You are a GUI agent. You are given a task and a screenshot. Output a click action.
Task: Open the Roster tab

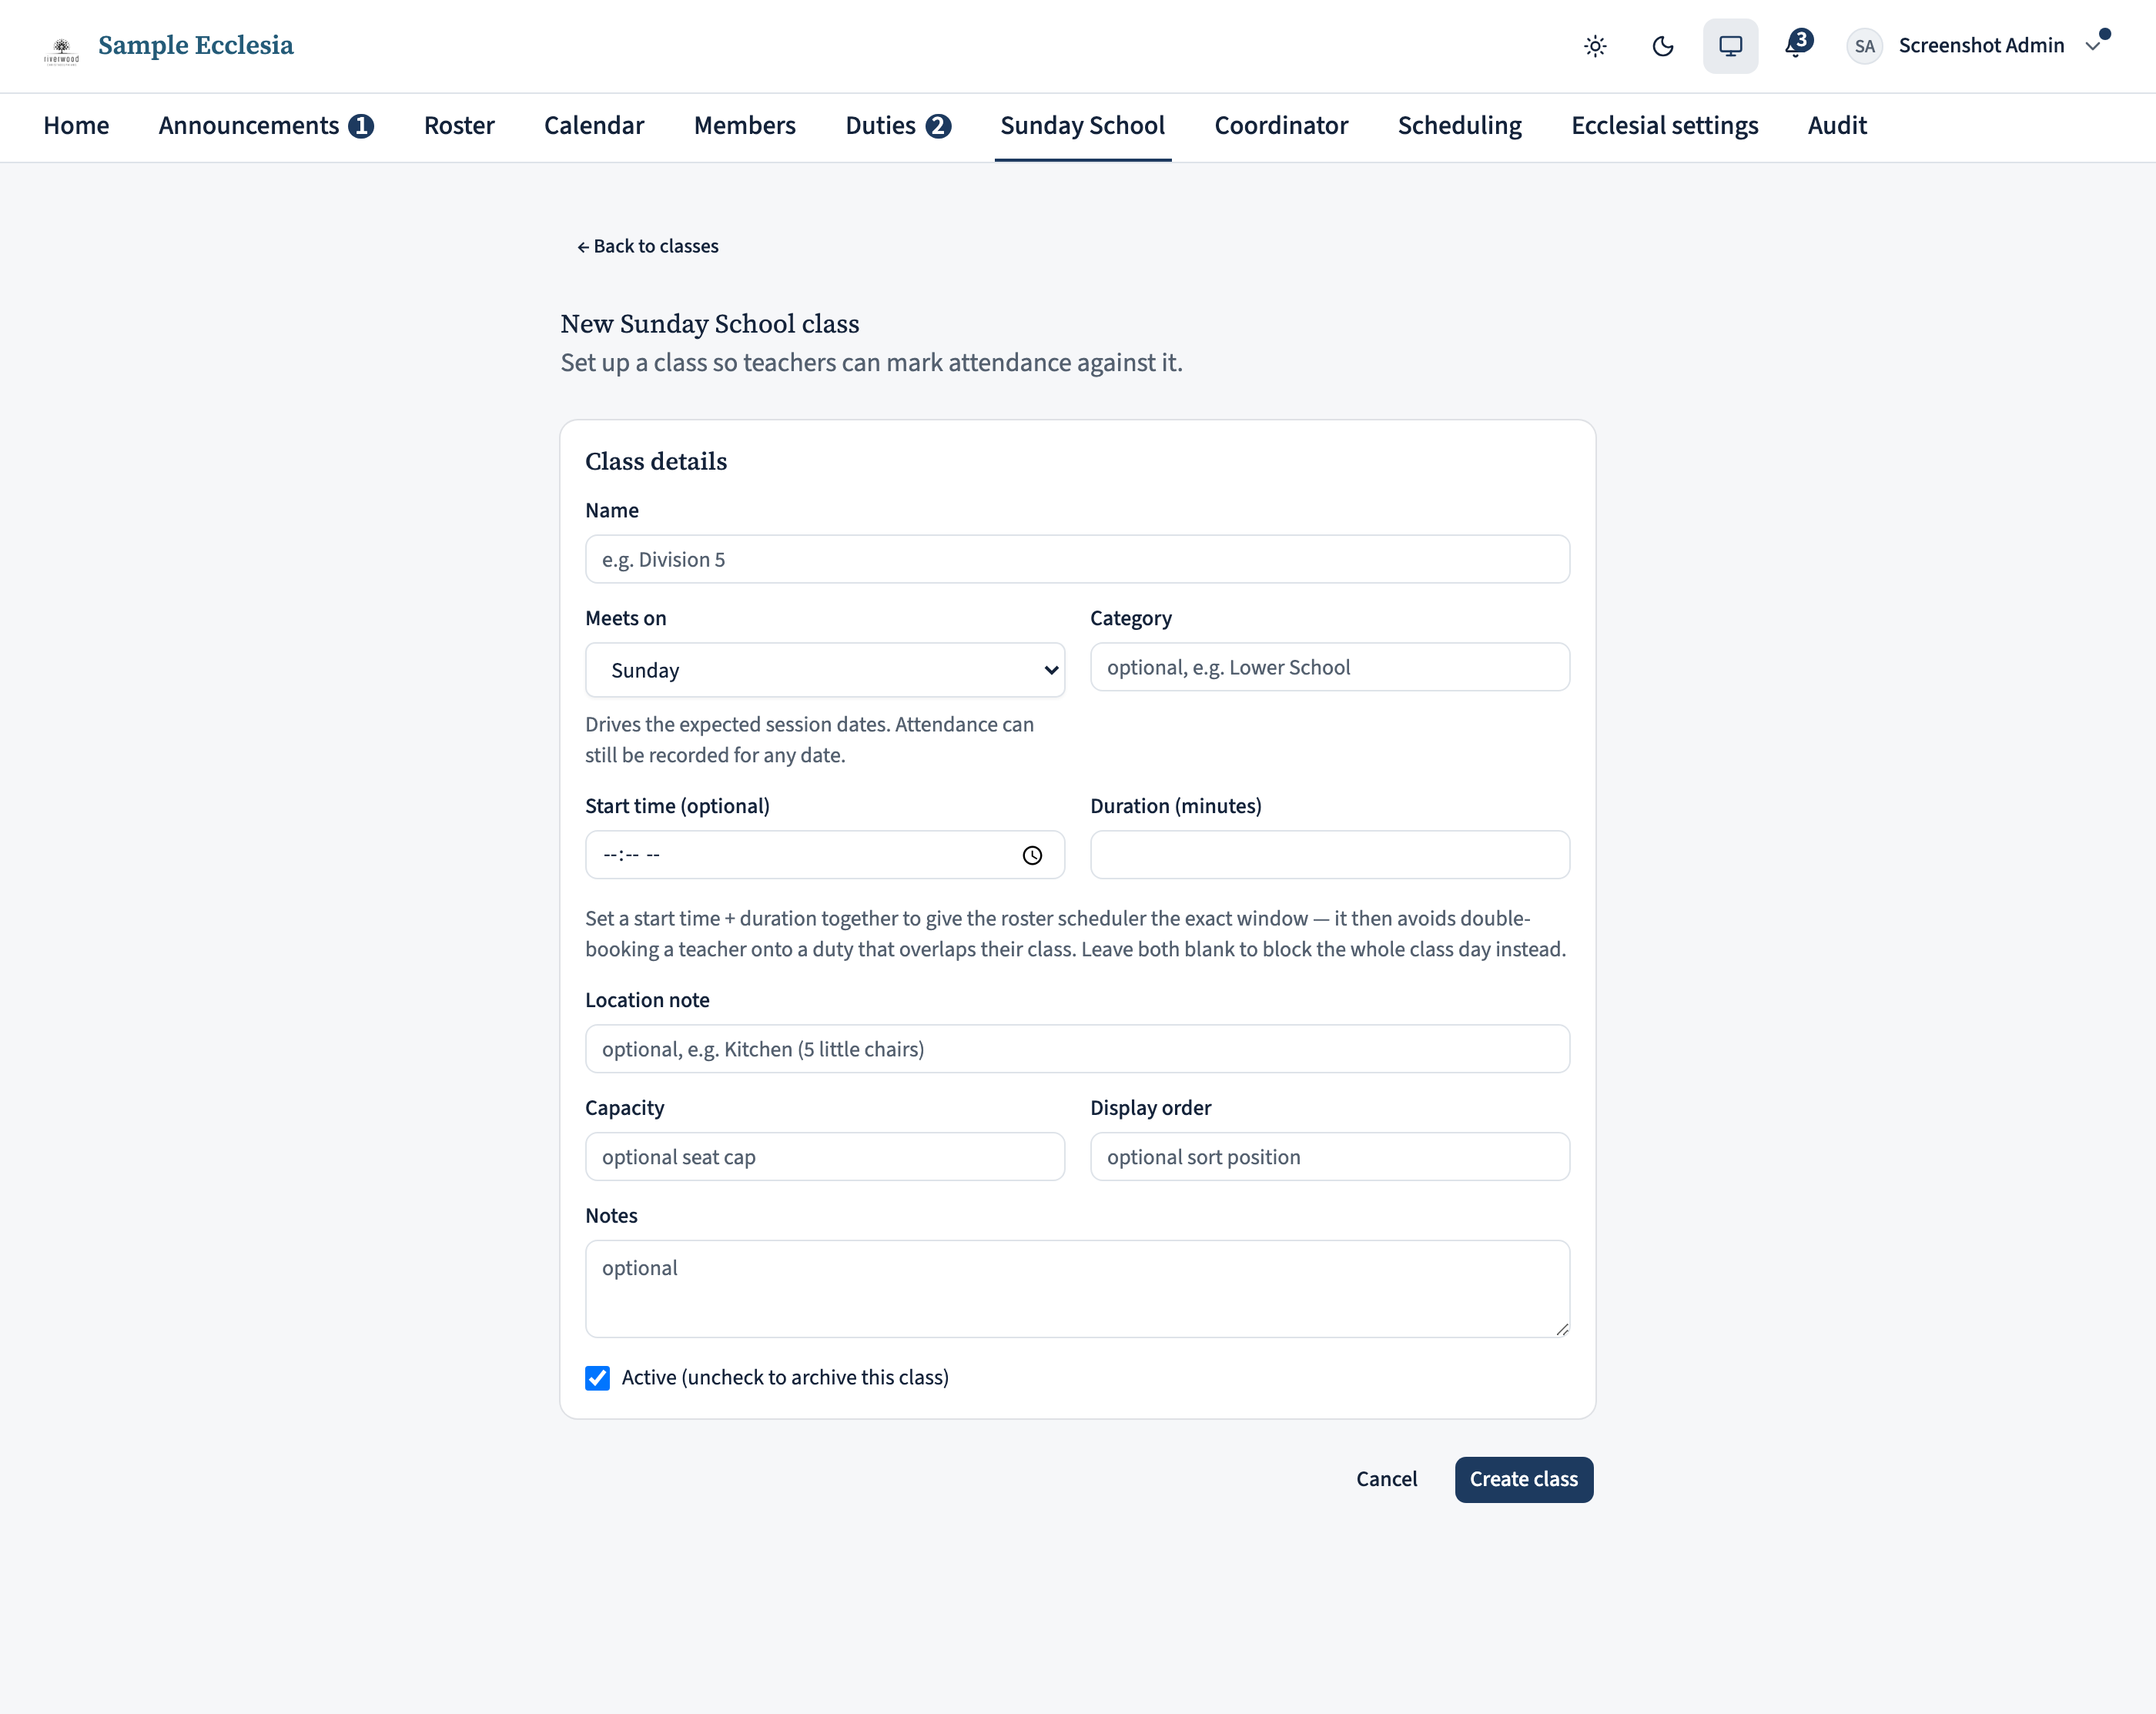click(x=459, y=126)
